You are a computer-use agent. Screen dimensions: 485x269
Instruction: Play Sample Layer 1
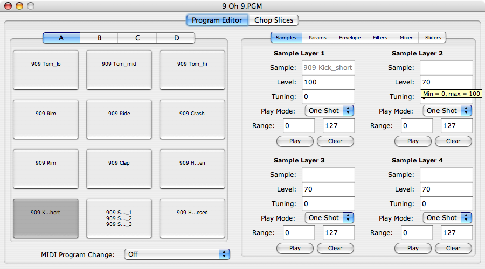point(295,141)
